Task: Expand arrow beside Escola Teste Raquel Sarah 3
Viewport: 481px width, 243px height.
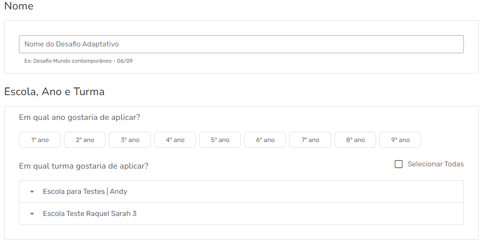Action: point(32,214)
